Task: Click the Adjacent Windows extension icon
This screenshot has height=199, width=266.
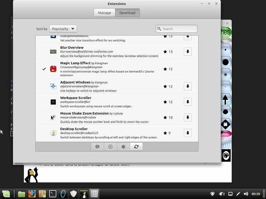Action: pos(53,86)
